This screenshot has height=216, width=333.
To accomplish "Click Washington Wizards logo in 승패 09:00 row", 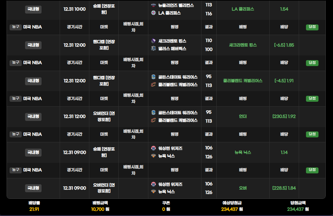I will click(153, 148).
